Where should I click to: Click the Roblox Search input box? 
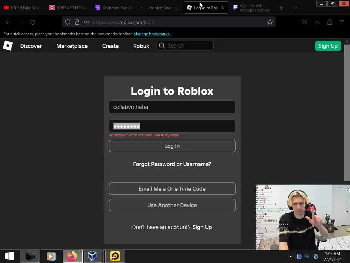pyautogui.click(x=185, y=46)
